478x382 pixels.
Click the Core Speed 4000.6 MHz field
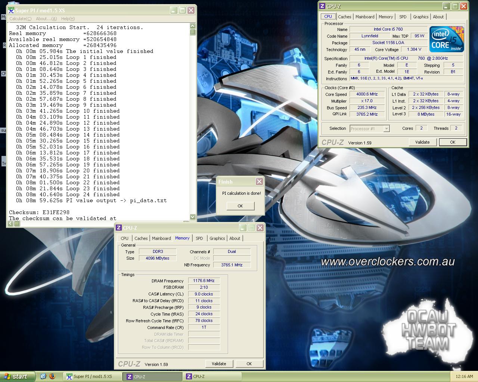point(367,94)
